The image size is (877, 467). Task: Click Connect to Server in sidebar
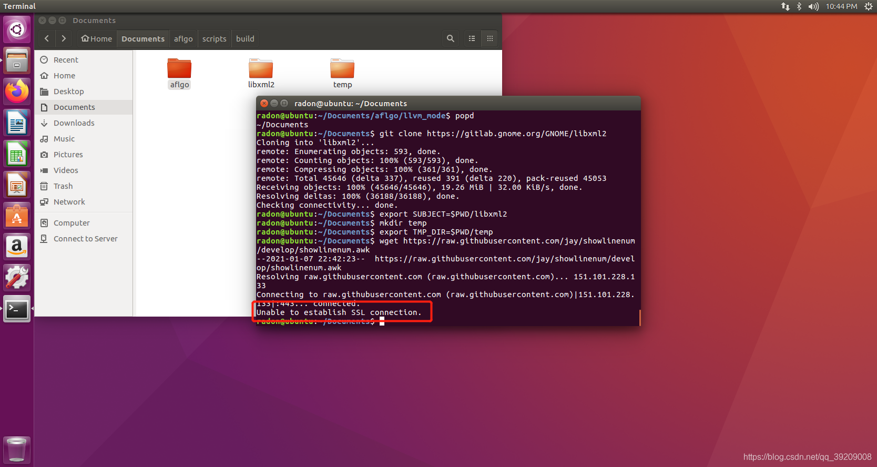pyautogui.click(x=85, y=239)
